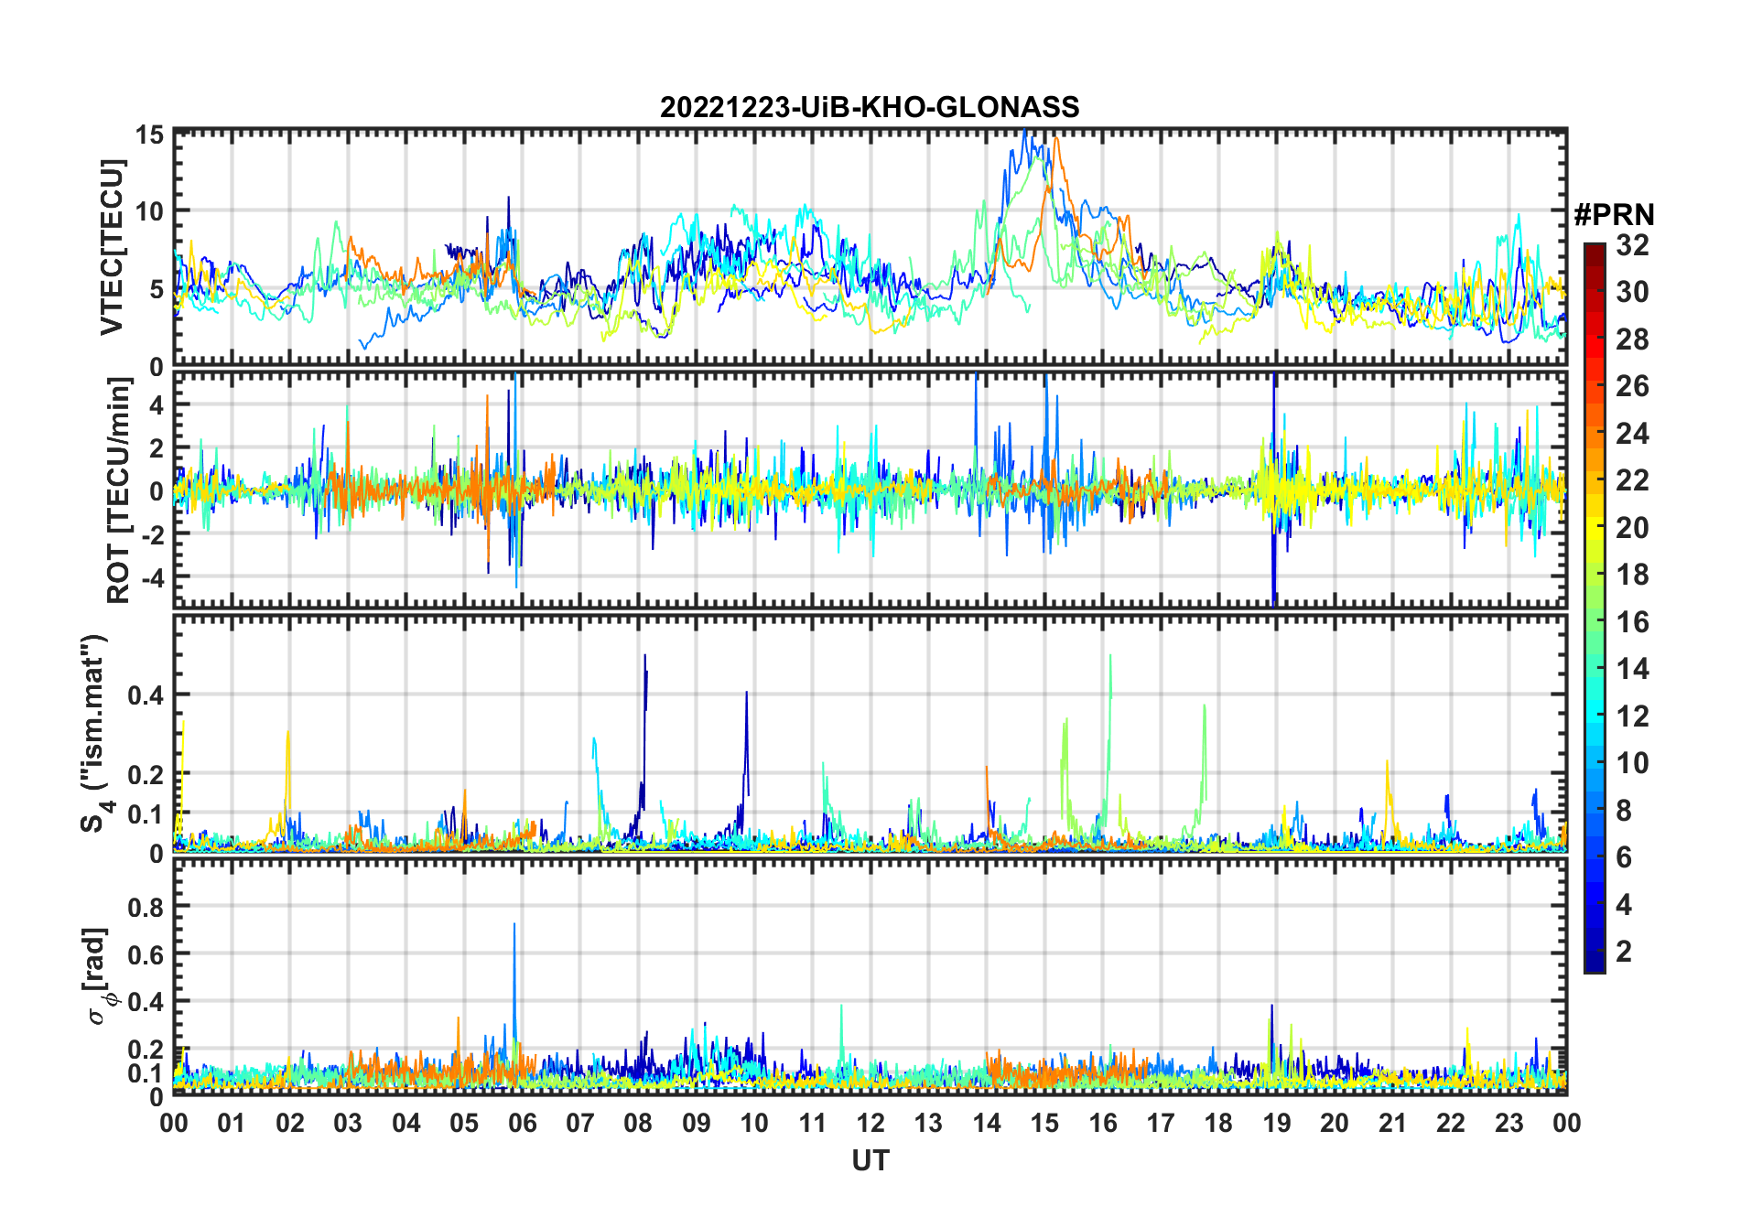Viewport: 1741px width, 1217px height.
Task: Click UT axis hour label 13
Action: [928, 1123]
